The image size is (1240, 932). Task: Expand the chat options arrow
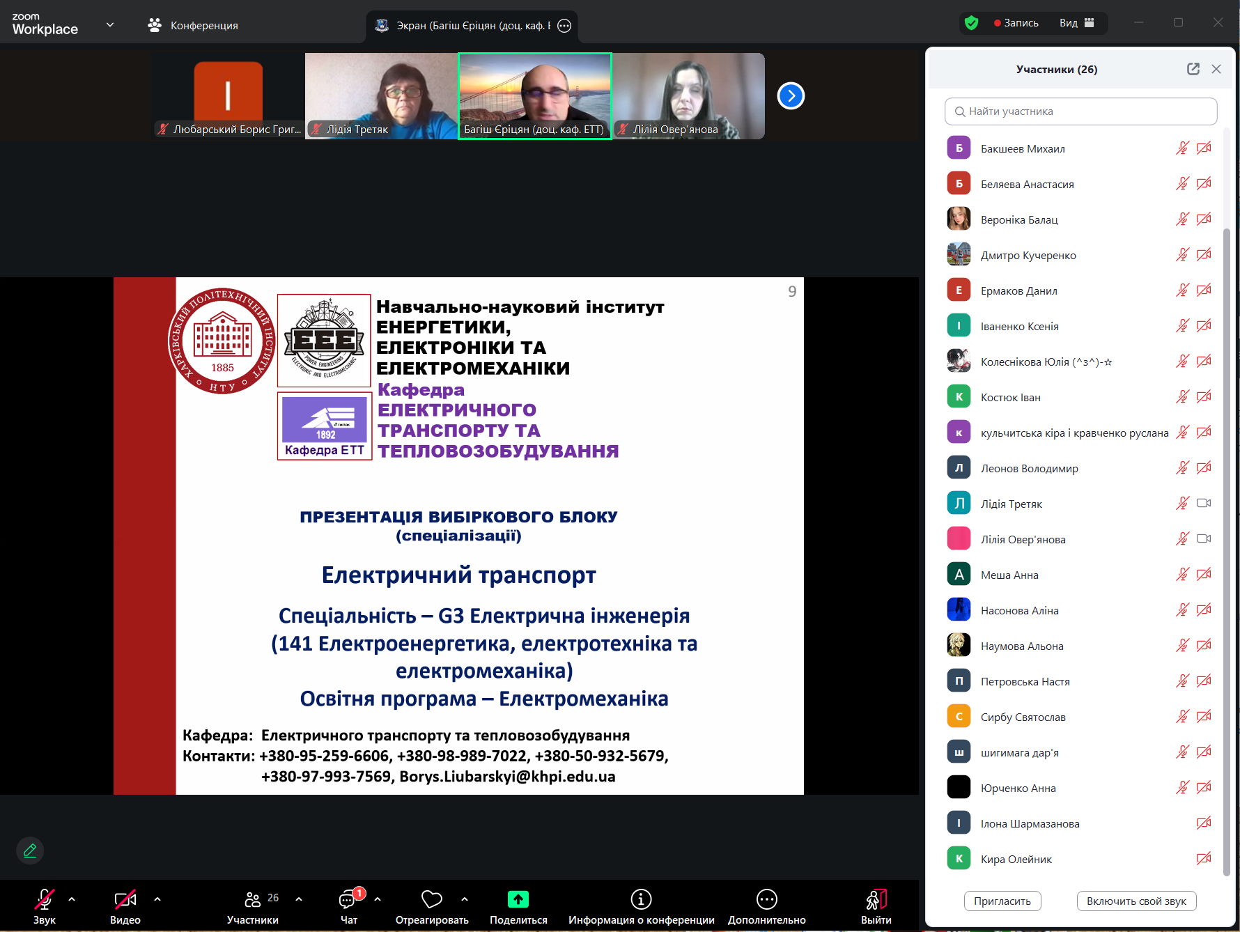click(378, 899)
